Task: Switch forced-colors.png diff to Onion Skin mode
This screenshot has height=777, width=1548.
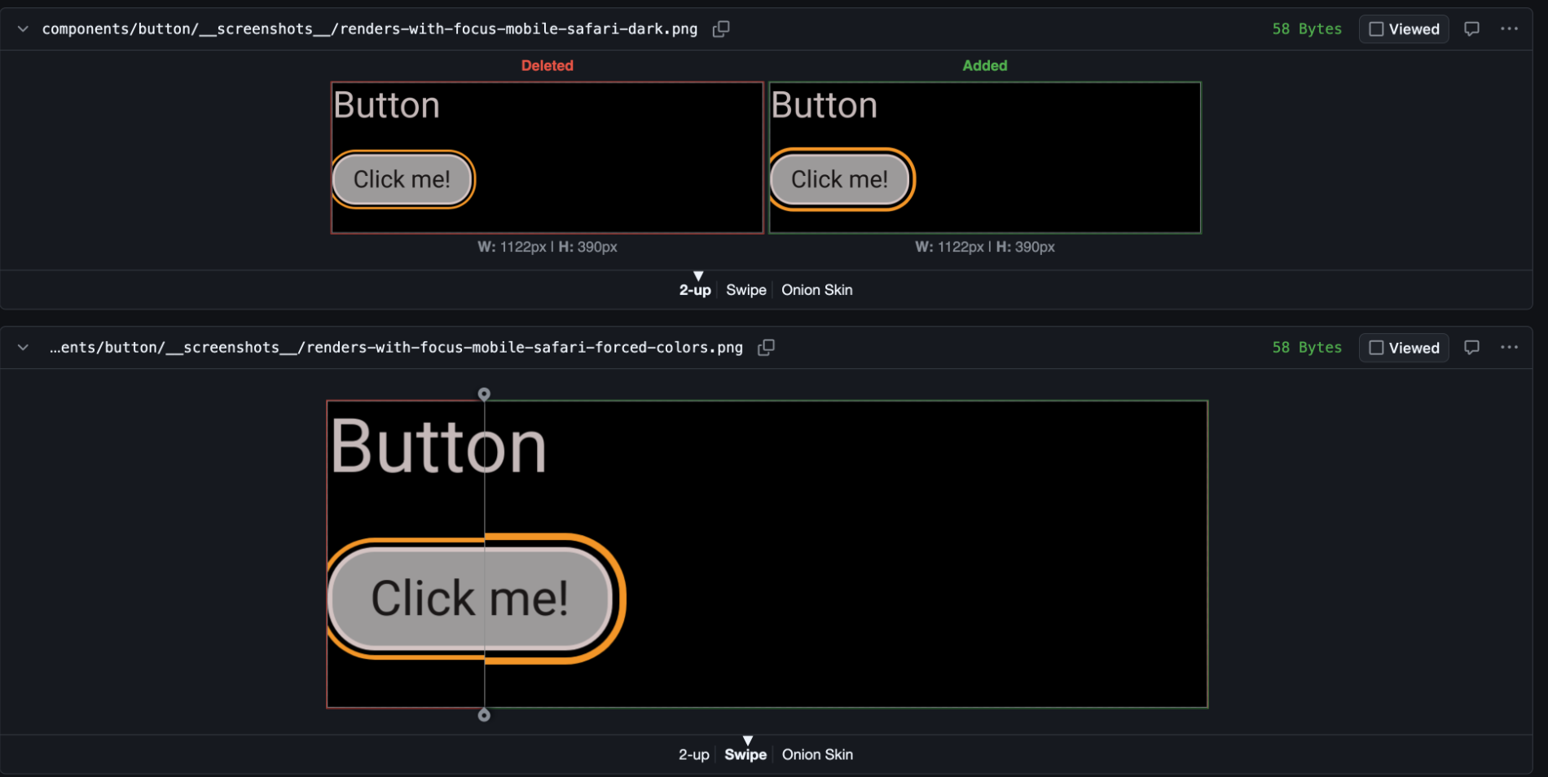Action: pos(817,755)
